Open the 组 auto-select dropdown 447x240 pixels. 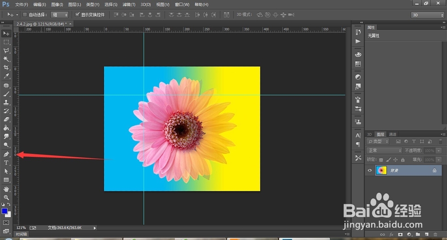click(59, 15)
